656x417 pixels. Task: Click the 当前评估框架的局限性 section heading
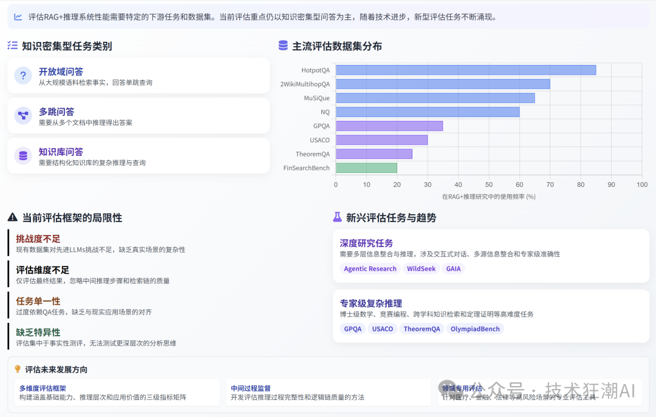(x=72, y=217)
